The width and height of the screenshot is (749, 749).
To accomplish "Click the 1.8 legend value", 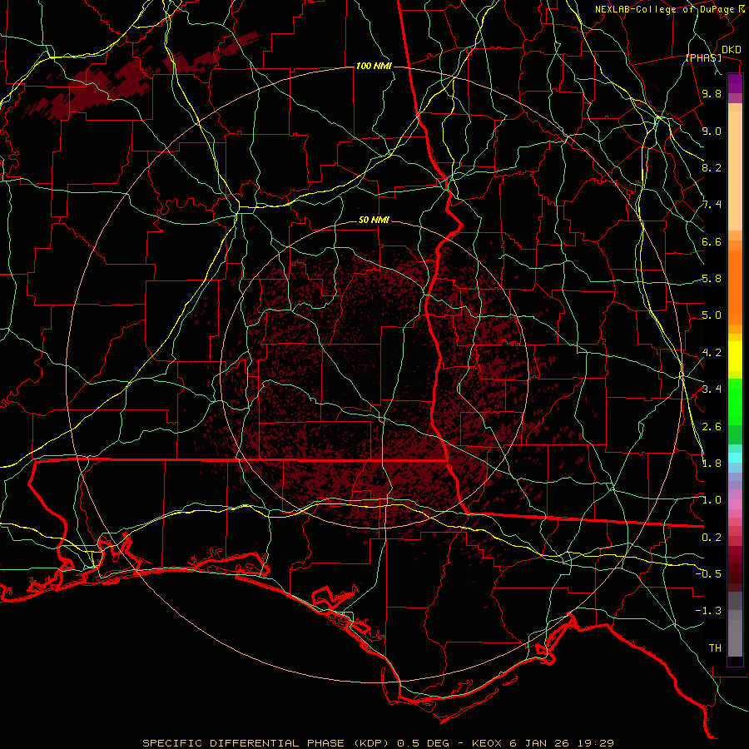I will [x=712, y=464].
